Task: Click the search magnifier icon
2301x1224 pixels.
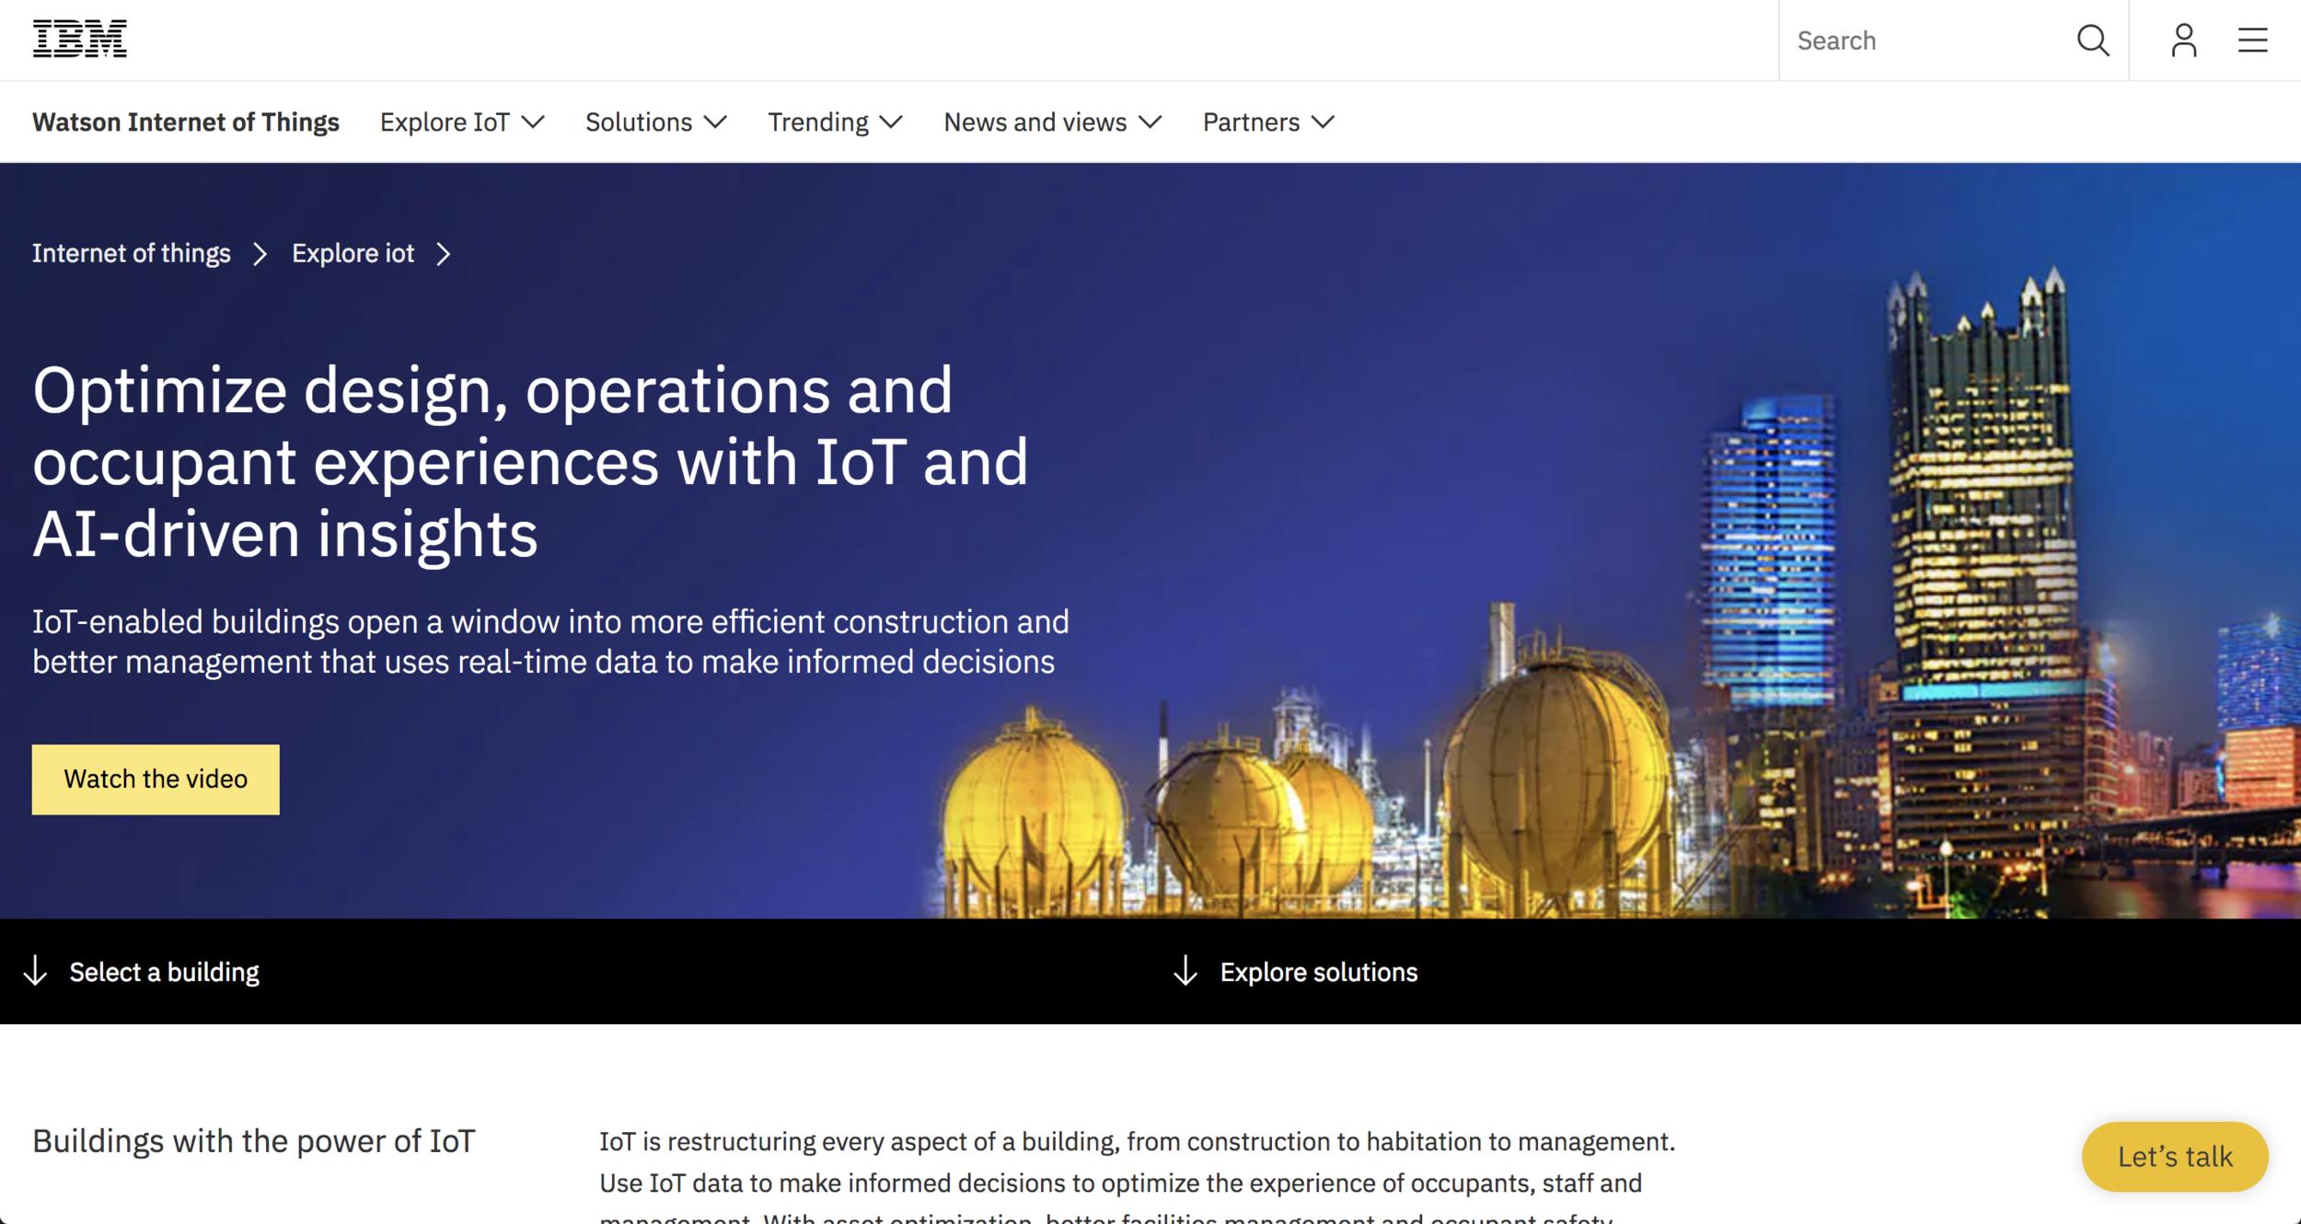Action: click(x=2092, y=40)
